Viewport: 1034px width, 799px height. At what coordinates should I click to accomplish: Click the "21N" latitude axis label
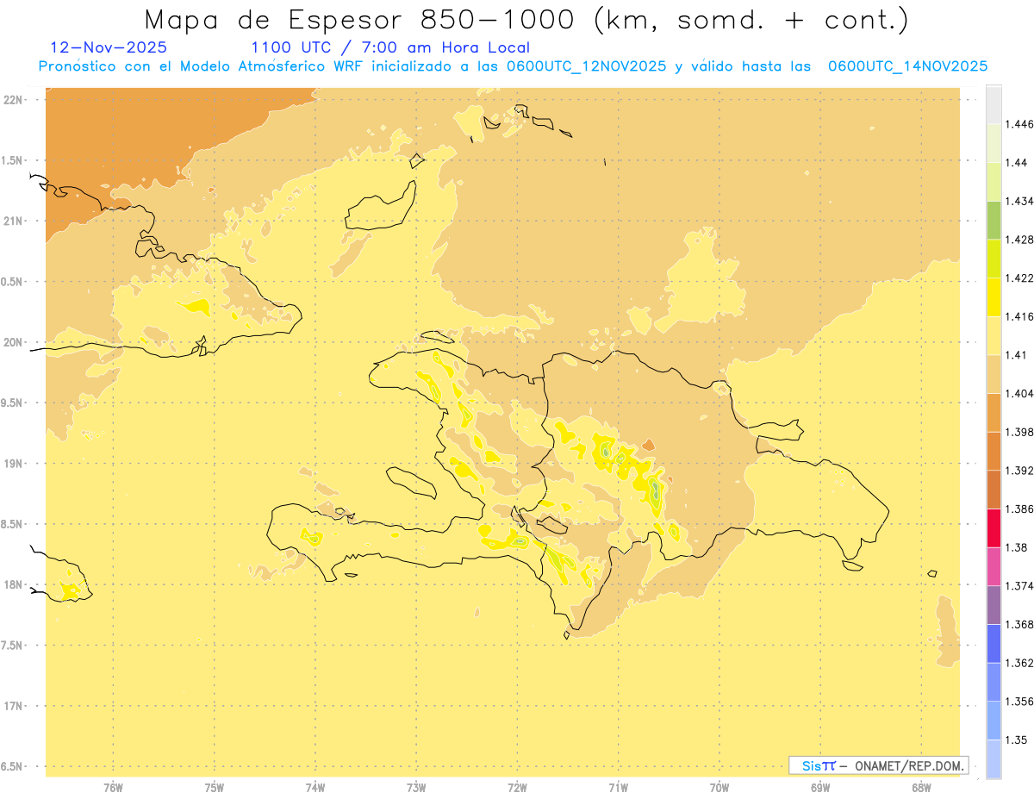(15, 221)
